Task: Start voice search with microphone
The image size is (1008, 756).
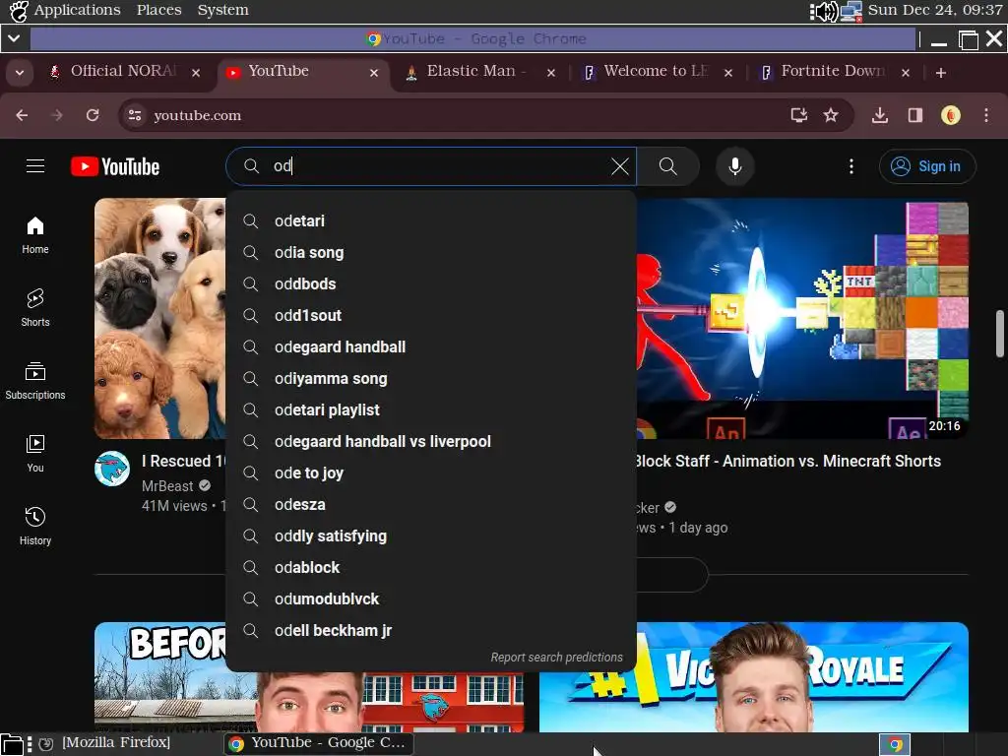Action: 734,166
